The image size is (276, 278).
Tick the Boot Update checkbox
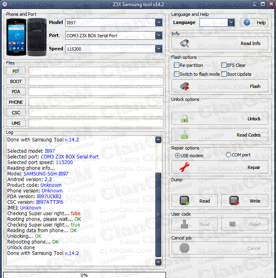point(224,74)
